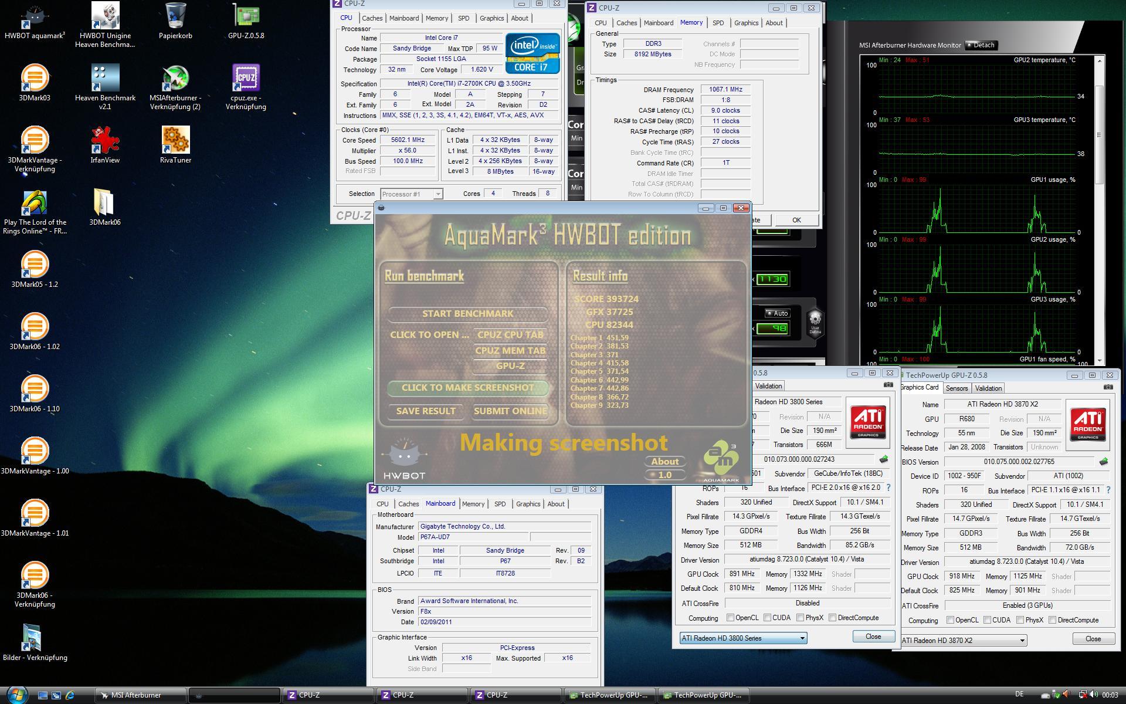Toggle DirectCompute checkbox in HD 3870 X2 GPU-Z
Screen dimensions: 1126x704
(1053, 620)
